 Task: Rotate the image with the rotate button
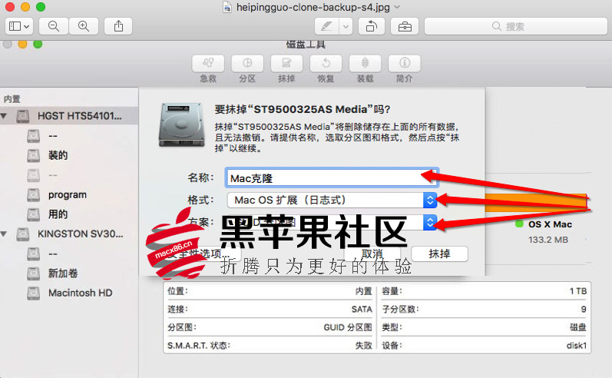[371, 26]
